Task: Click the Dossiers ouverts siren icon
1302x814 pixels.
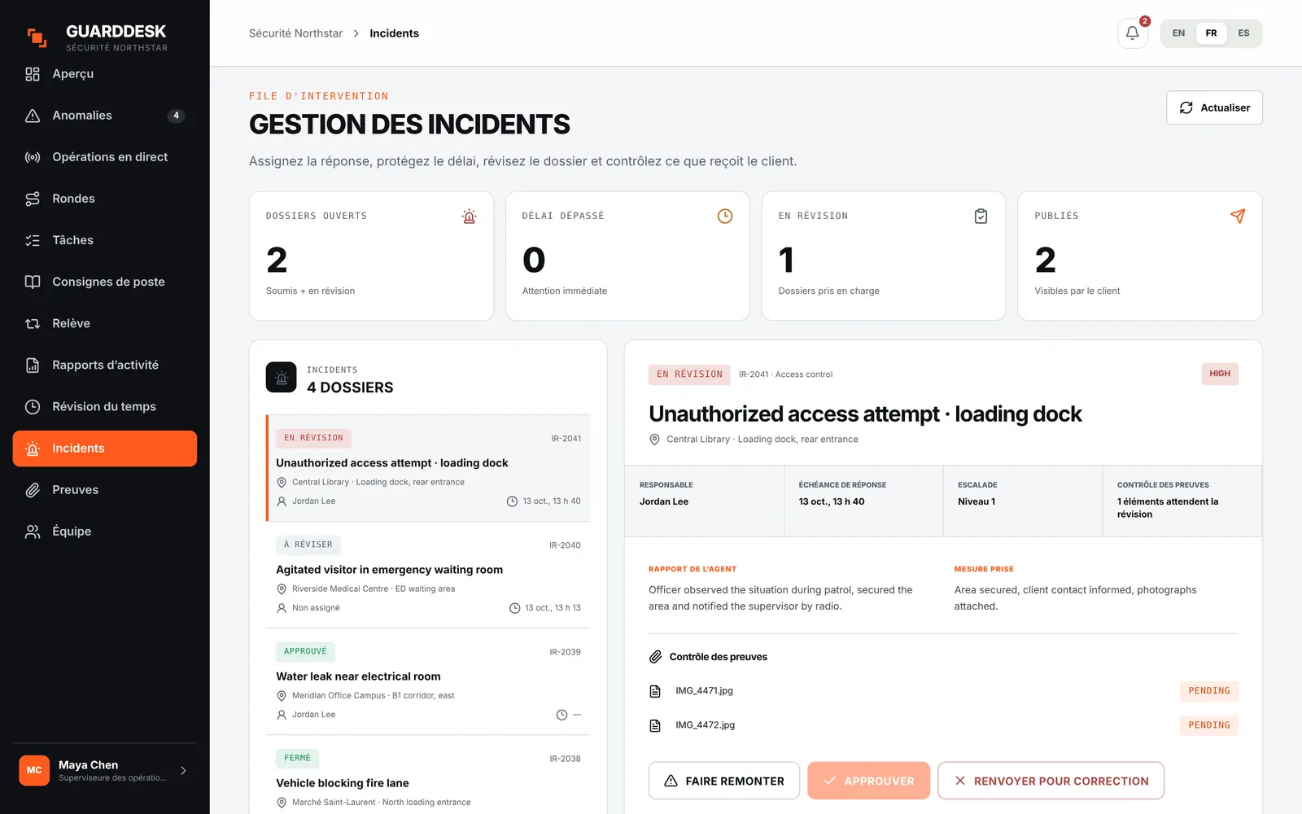Action: click(x=469, y=217)
